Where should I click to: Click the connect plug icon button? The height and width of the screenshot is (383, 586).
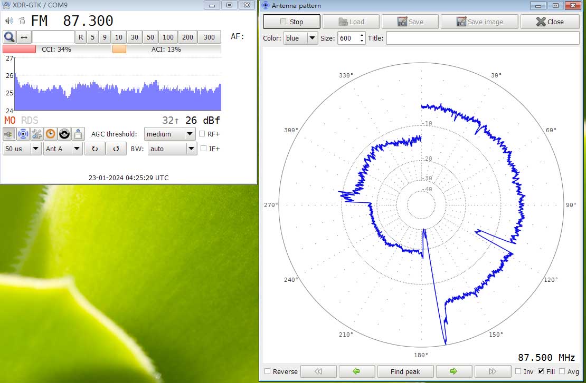tap(10, 134)
